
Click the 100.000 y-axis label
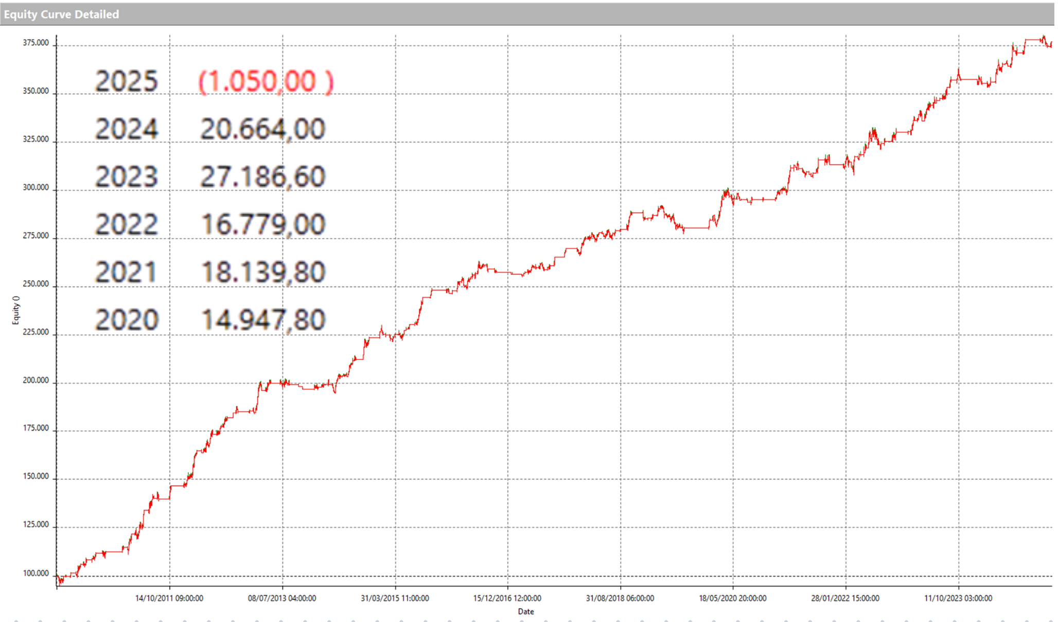(36, 573)
